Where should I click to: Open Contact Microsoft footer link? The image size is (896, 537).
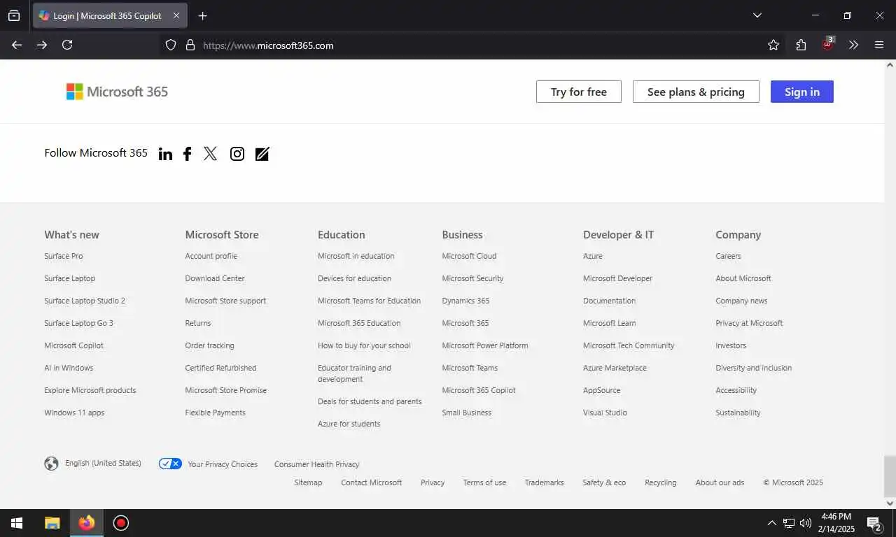tap(371, 482)
